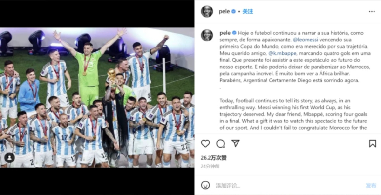Like the post with the heart icon
The width and height of the screenshot is (381, 195).
[205, 144]
